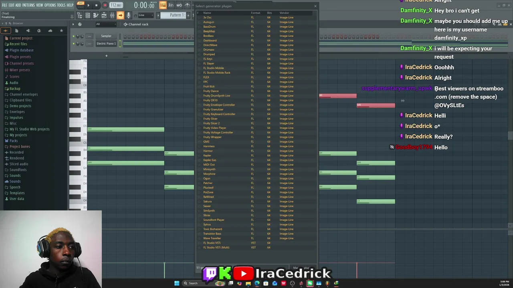Click the arrow left of Pattern 1

(158, 15)
